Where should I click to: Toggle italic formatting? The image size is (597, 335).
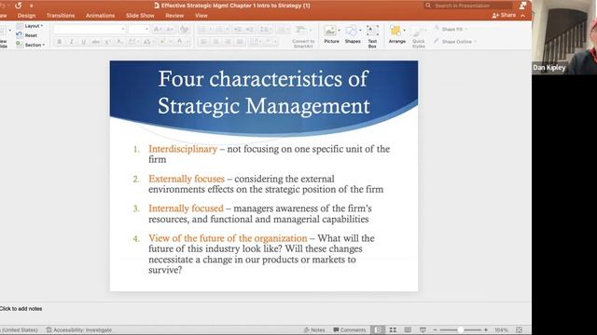[x=71, y=42]
